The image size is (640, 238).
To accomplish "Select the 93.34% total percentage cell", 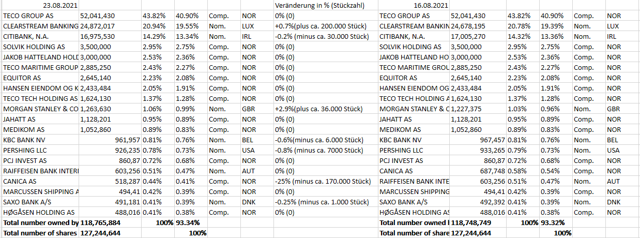I will pyautogui.click(x=187, y=222).
